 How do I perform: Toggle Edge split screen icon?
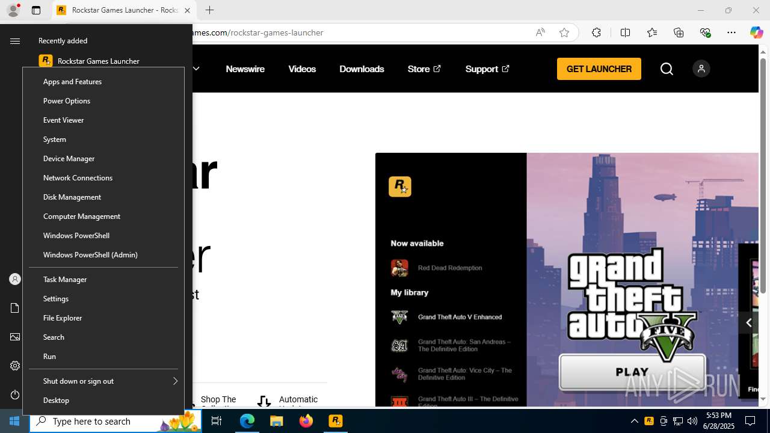click(x=625, y=32)
